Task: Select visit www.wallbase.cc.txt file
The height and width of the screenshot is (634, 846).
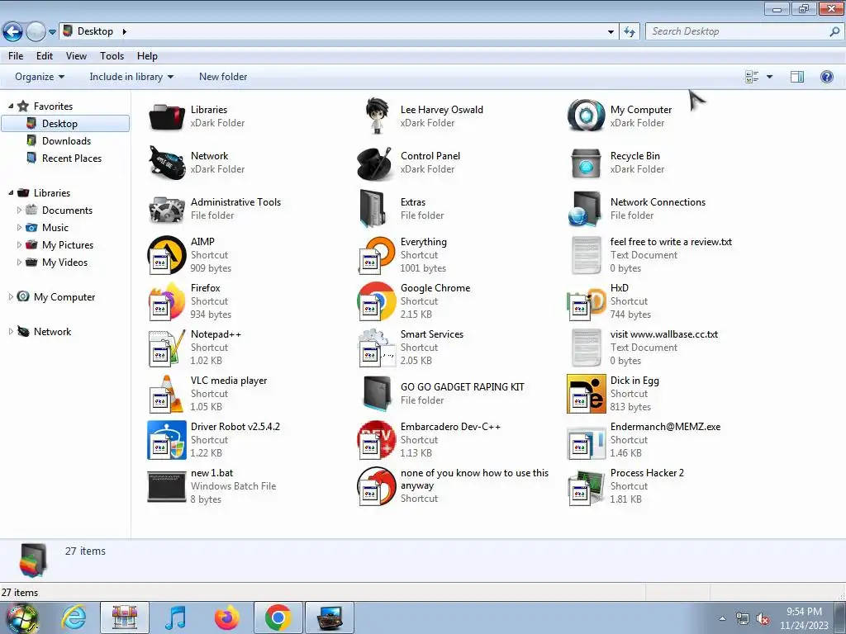Action: [644, 348]
